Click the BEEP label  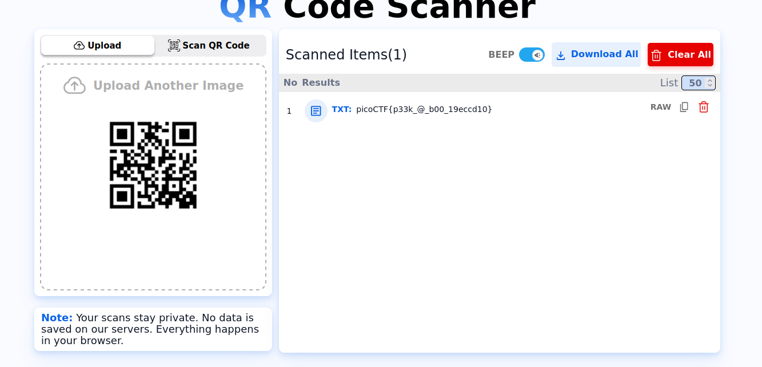tap(501, 55)
